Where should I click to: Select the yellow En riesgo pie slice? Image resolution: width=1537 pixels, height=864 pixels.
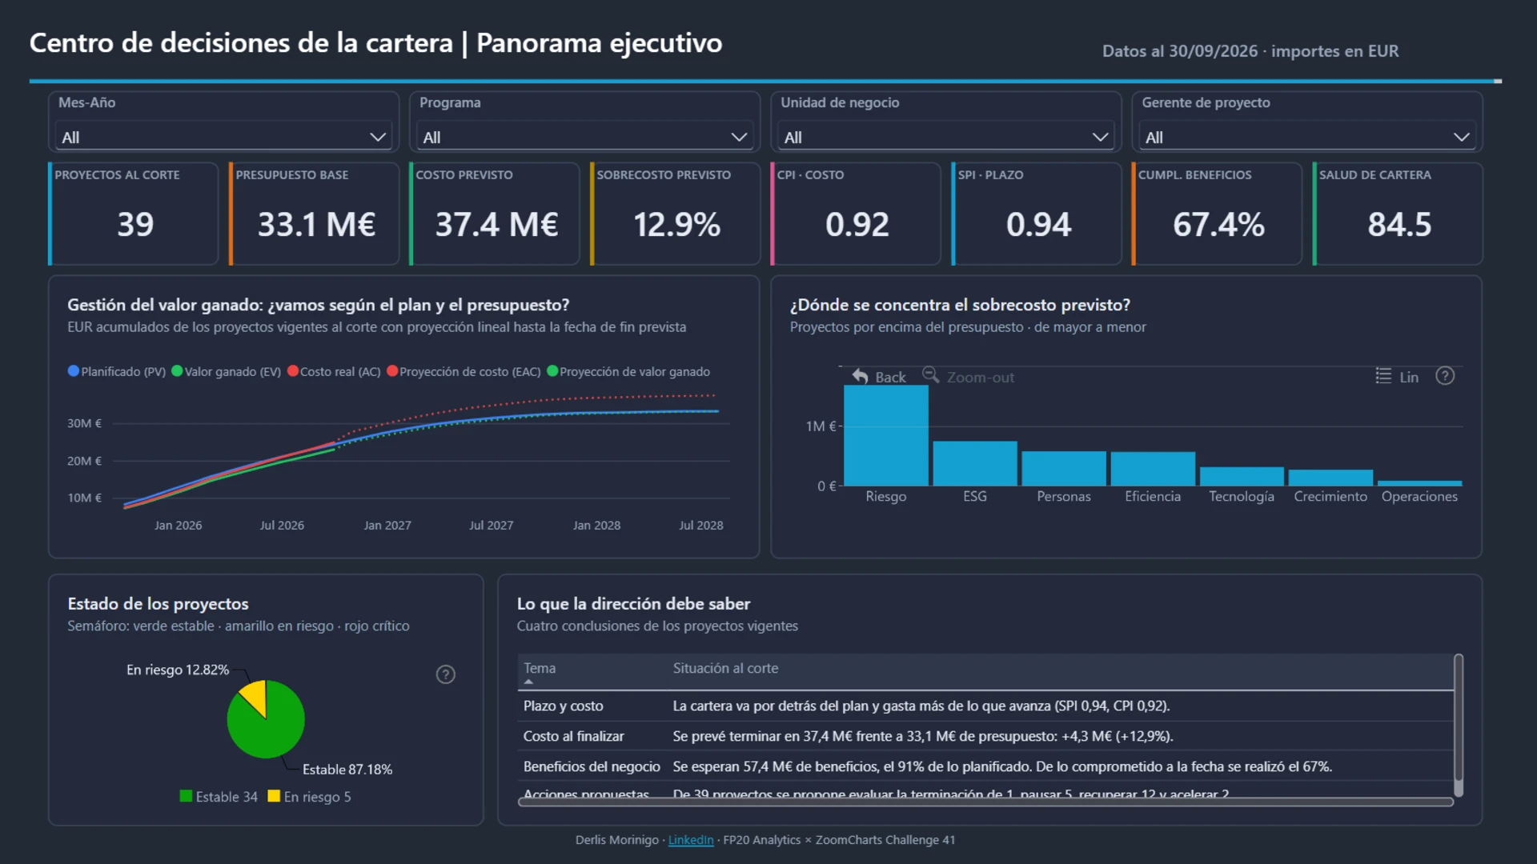(256, 695)
